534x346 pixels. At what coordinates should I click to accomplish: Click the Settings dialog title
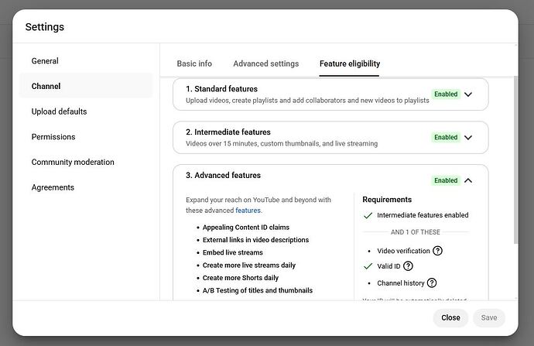point(45,27)
